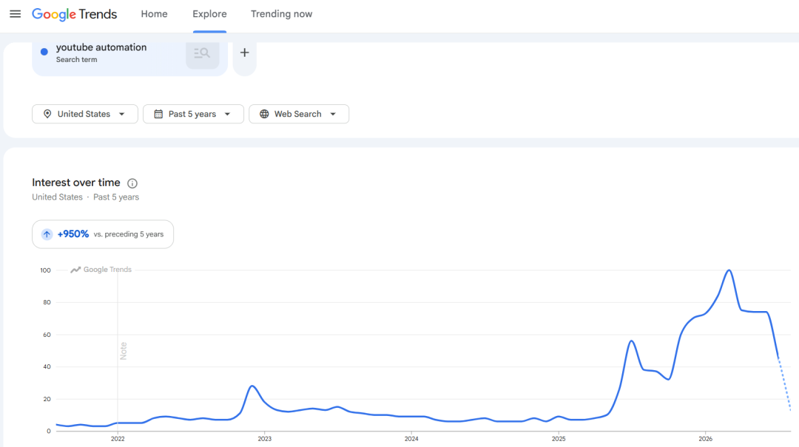The width and height of the screenshot is (799, 447).
Task: Click the Interest over time heading
Action: click(x=76, y=182)
